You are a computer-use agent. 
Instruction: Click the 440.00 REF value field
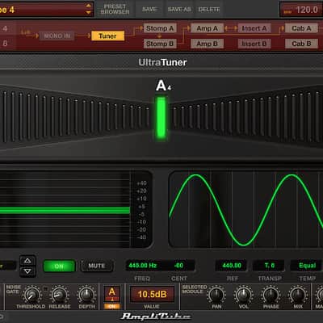click(x=232, y=266)
